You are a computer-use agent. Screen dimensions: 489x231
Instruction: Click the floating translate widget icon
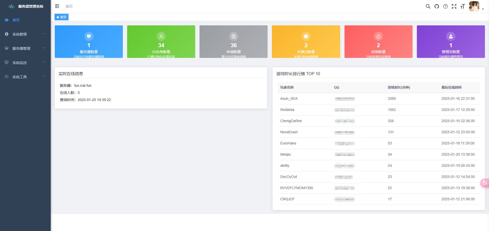485,183
